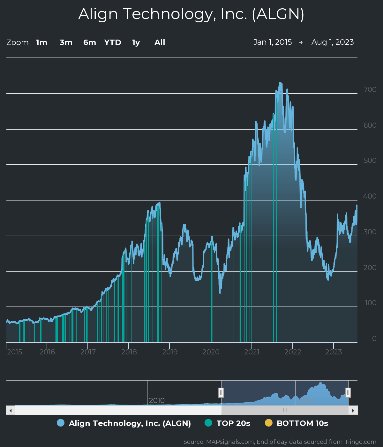383x447 pixels.
Task: Edit the Jan 1, 2015 start date
Action: click(273, 42)
